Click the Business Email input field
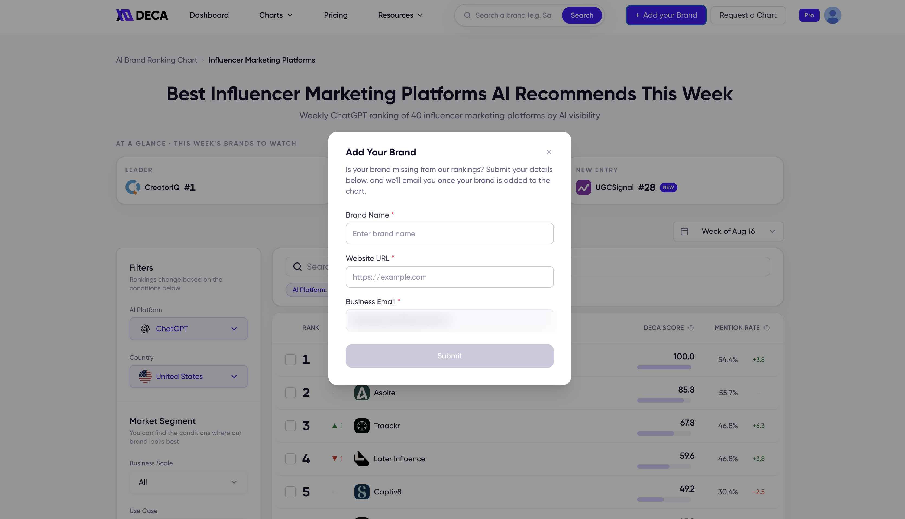 tap(449, 320)
